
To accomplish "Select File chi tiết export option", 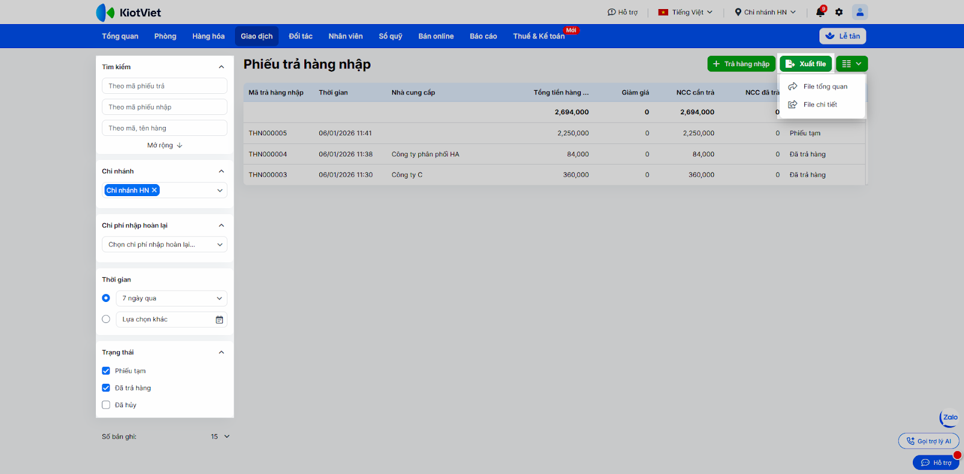I will point(822,105).
